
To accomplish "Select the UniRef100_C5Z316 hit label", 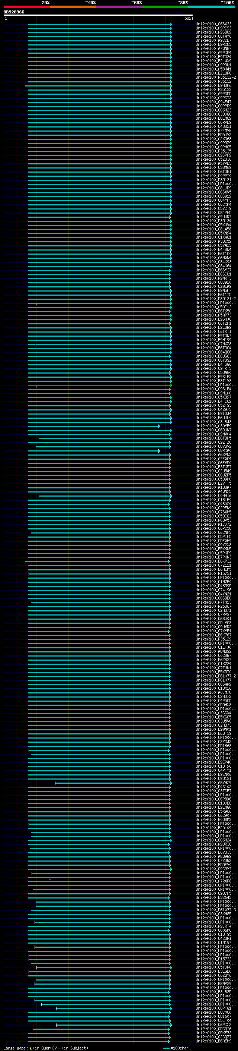I will [x=213, y=160].
